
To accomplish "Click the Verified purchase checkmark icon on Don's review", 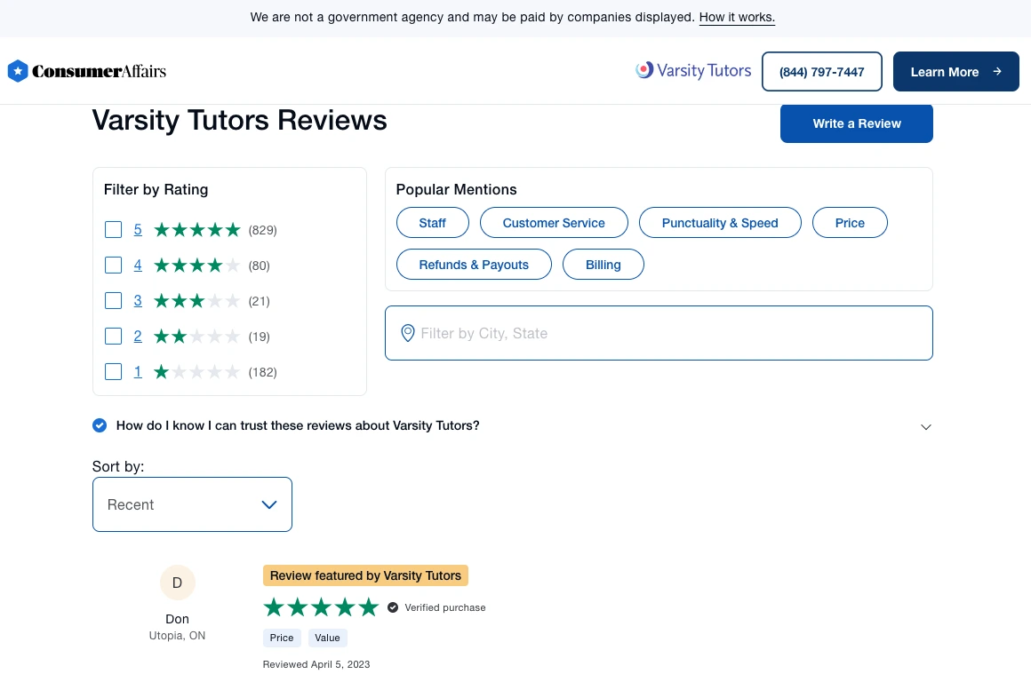I will 392,607.
